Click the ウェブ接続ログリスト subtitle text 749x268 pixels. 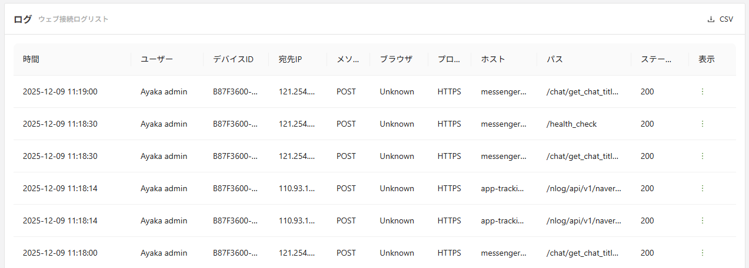click(74, 19)
